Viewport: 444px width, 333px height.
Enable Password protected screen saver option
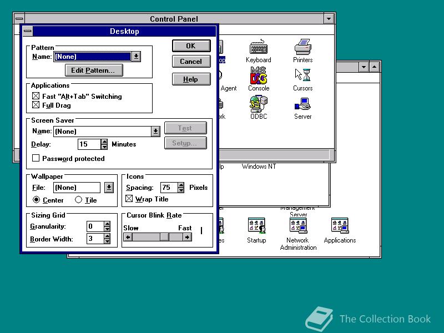point(36,158)
